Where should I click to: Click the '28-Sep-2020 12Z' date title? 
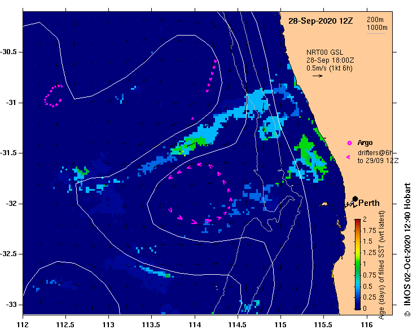[321, 21]
